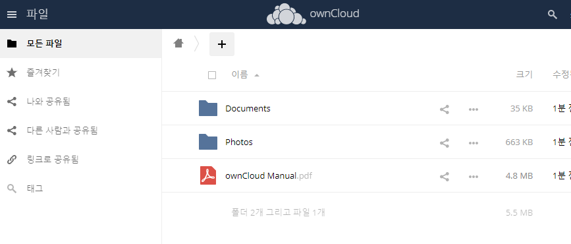Select 나와 공유됨 in sidebar

pyautogui.click(x=81, y=102)
